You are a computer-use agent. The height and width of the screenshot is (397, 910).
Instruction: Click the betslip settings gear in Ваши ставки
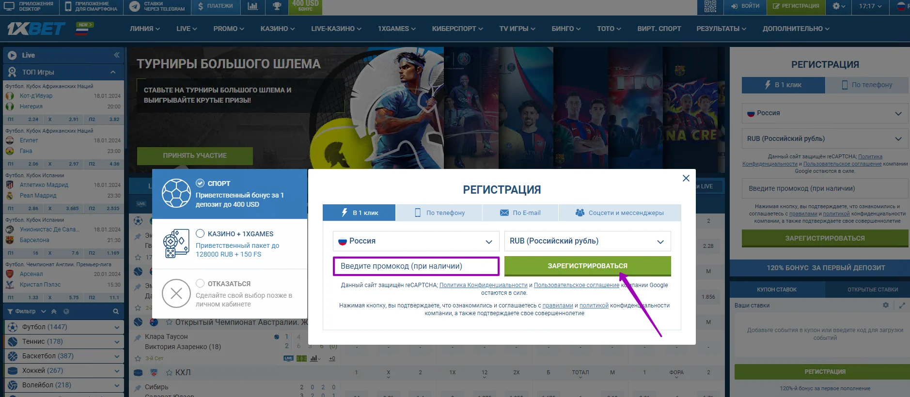pyautogui.click(x=886, y=305)
